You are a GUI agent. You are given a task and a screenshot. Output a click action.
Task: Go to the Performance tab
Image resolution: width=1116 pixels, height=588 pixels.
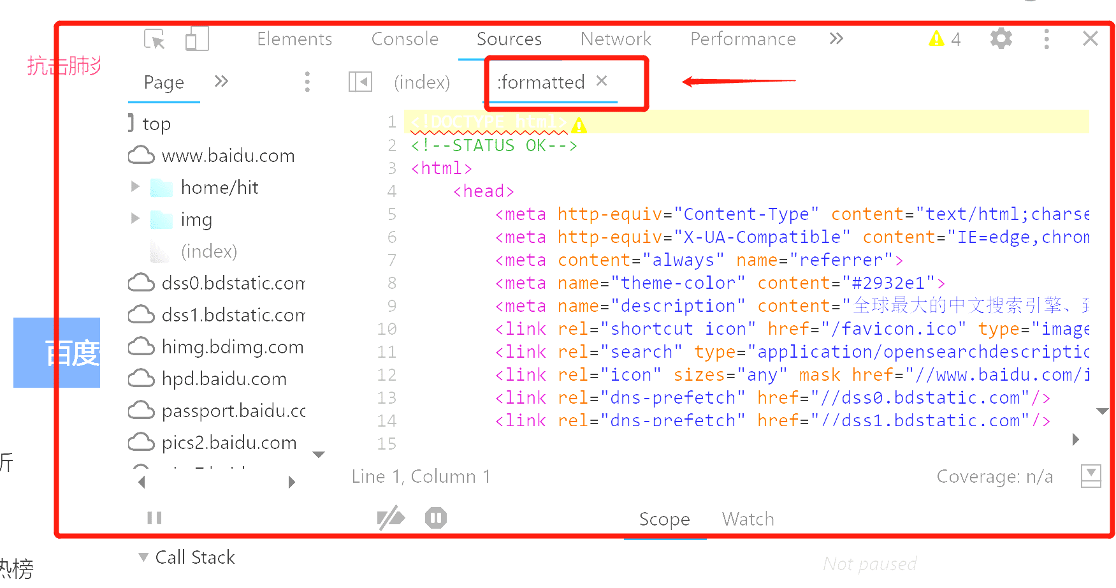pyautogui.click(x=743, y=40)
